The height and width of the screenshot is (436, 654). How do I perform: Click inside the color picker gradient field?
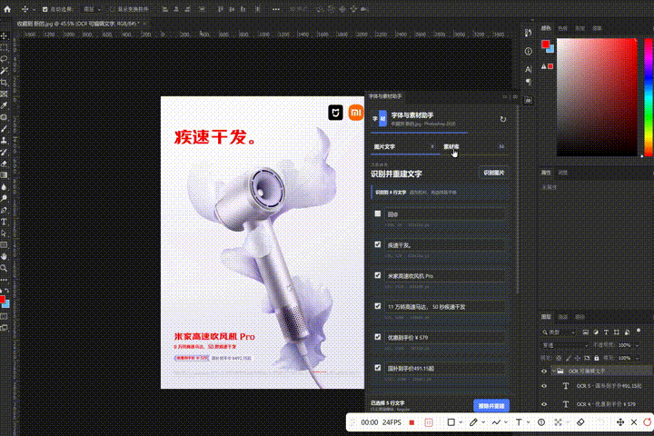click(x=597, y=97)
